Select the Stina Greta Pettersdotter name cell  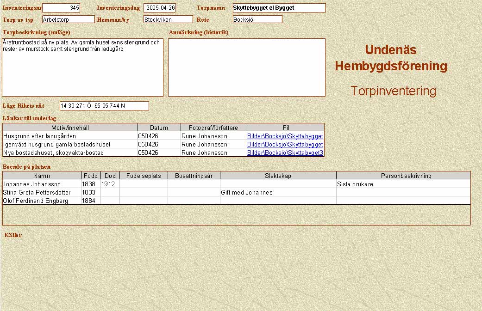(42, 193)
